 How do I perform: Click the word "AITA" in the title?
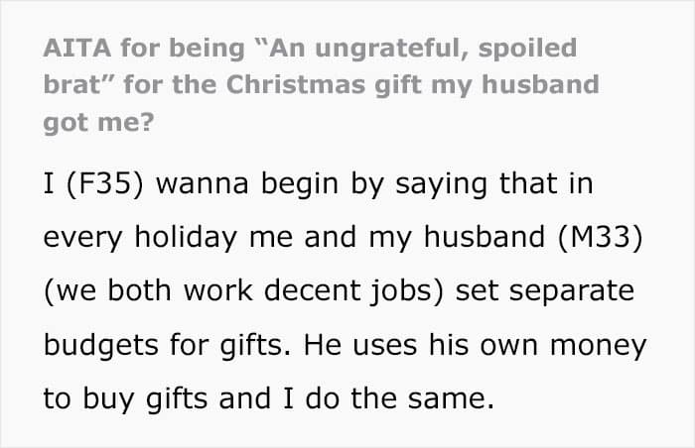tap(77, 48)
